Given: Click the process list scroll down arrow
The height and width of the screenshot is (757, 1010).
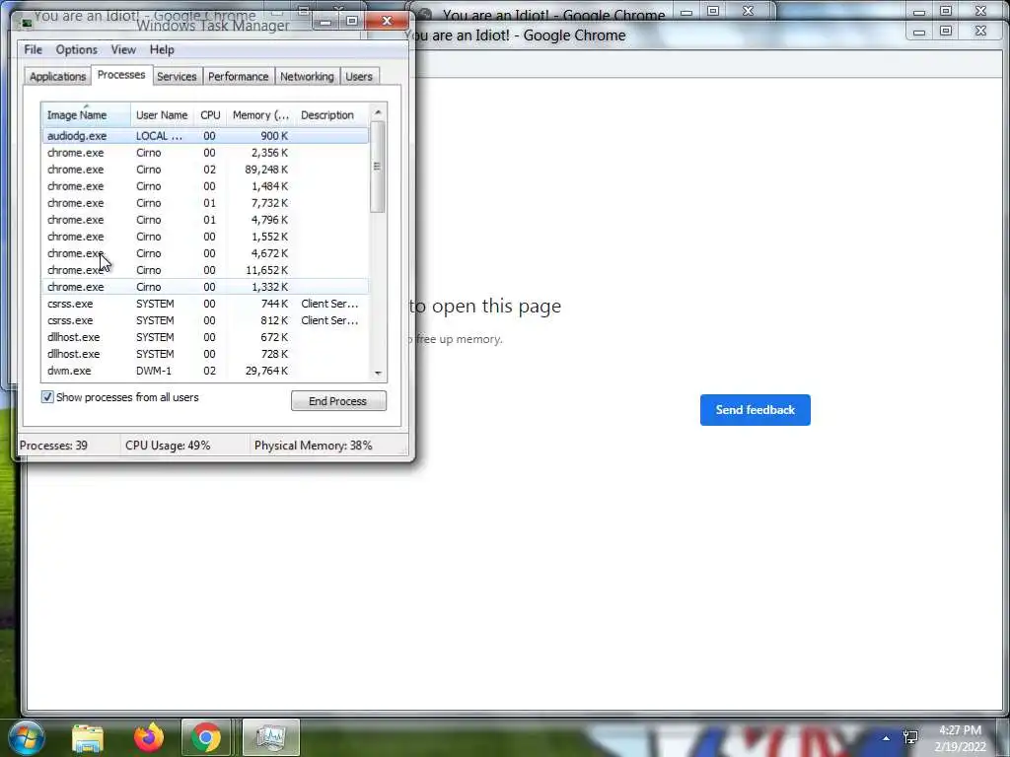Looking at the screenshot, I should [378, 373].
